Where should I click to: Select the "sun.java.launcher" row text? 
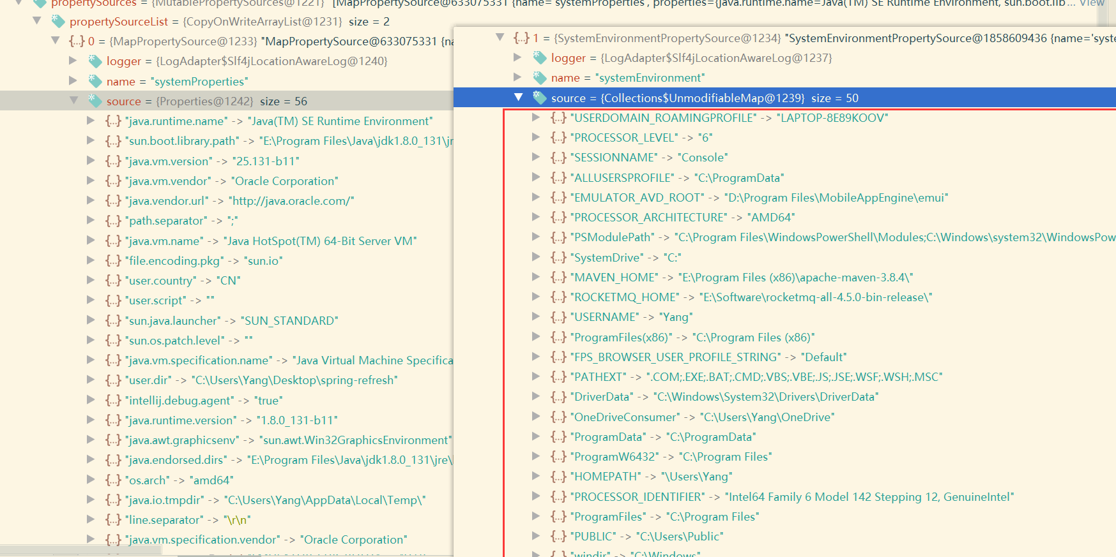231,321
